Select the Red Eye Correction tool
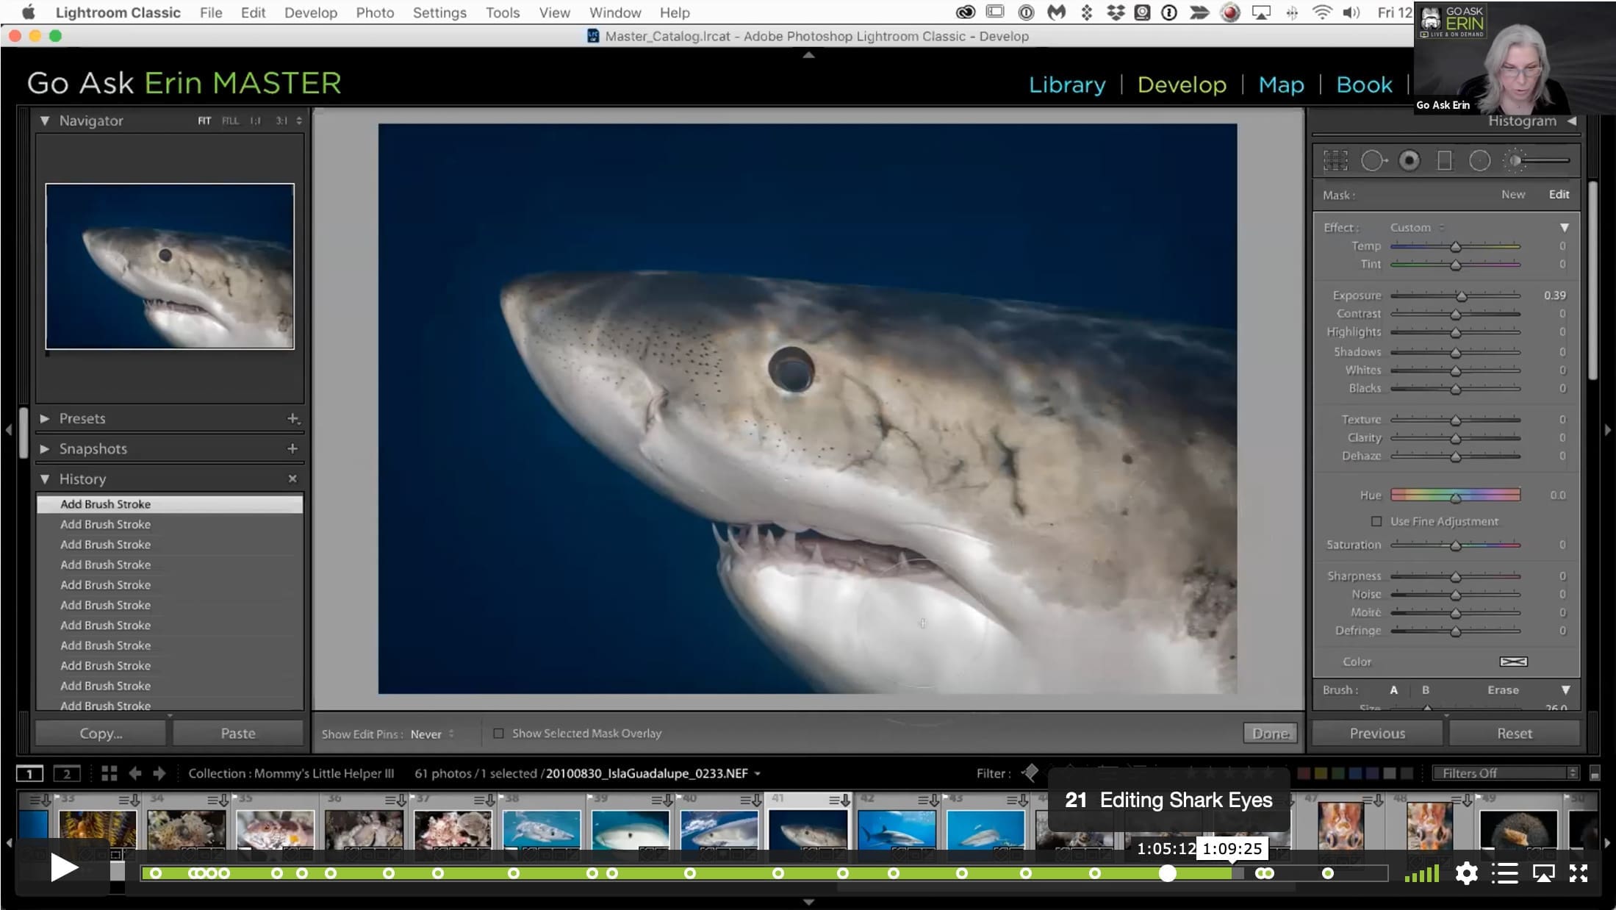Image resolution: width=1616 pixels, height=910 pixels. 1409,160
